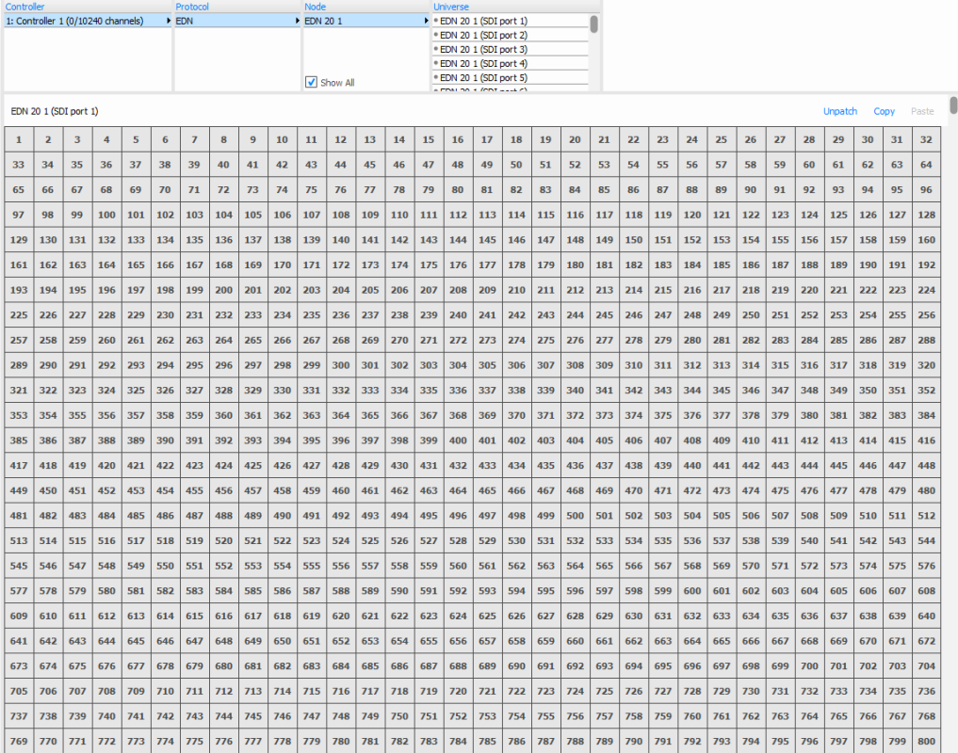
Task: Click the channel grid vertical scrollbar
Action: pos(953,105)
